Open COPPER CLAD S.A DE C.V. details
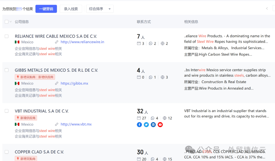This screenshot has width=275, height=161. [x=39, y=152]
